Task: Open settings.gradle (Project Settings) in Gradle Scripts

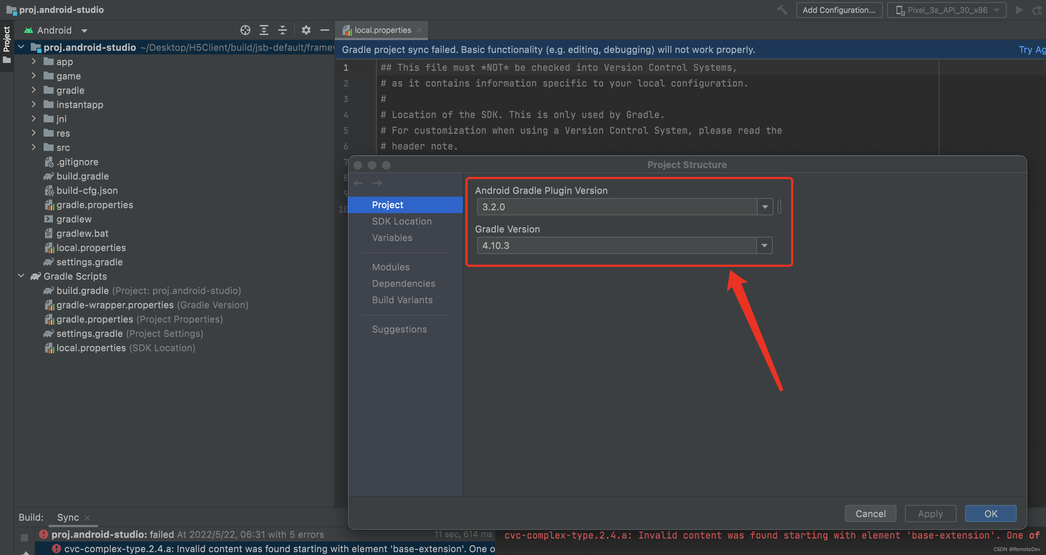Action: 123,334
